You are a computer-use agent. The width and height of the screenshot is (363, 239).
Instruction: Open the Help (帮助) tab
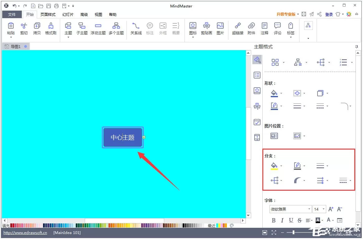coord(113,14)
